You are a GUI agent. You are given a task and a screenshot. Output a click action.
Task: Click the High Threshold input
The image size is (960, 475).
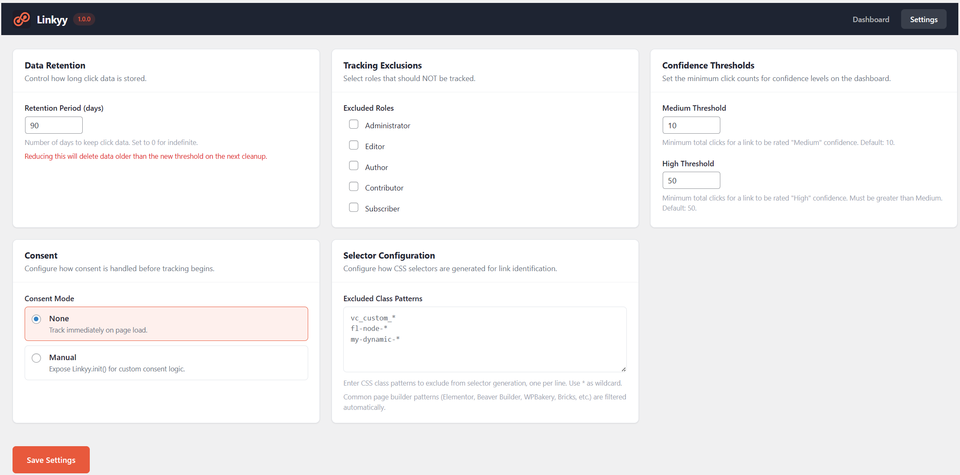pos(691,180)
